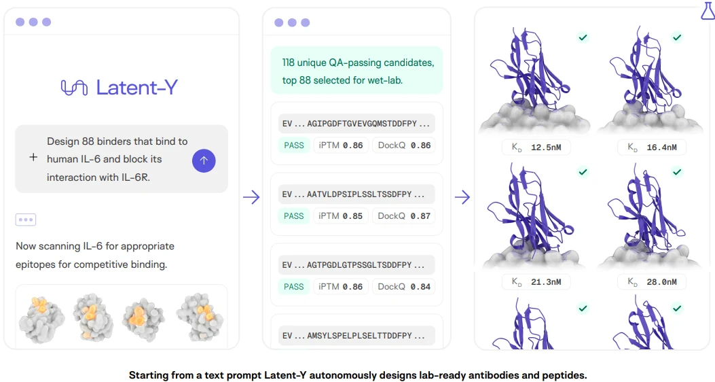Click the 118 unique QA-passing candidates banner
This screenshot has height=382, width=715.
pos(356,71)
